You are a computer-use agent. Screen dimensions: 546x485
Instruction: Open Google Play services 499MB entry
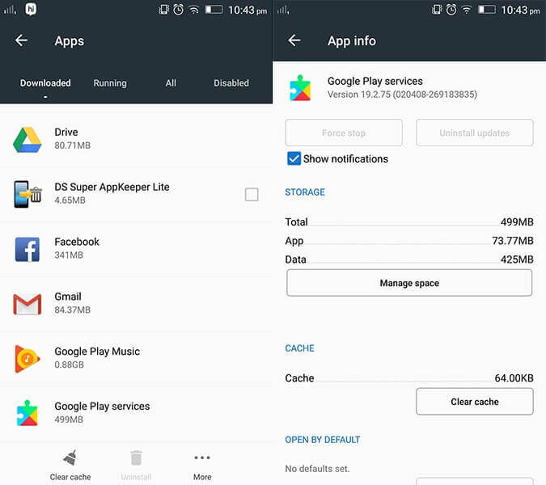pos(136,413)
